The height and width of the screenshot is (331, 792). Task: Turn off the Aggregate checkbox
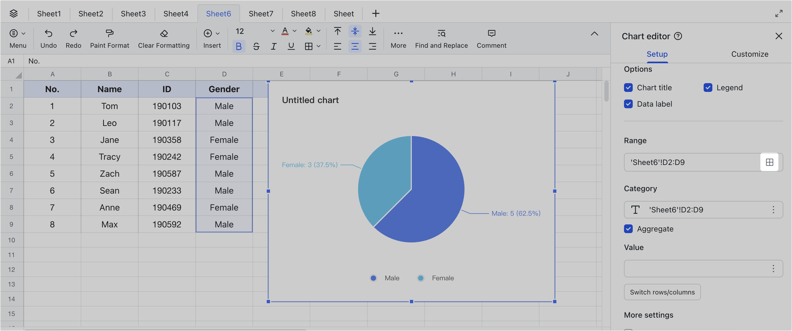coord(628,229)
